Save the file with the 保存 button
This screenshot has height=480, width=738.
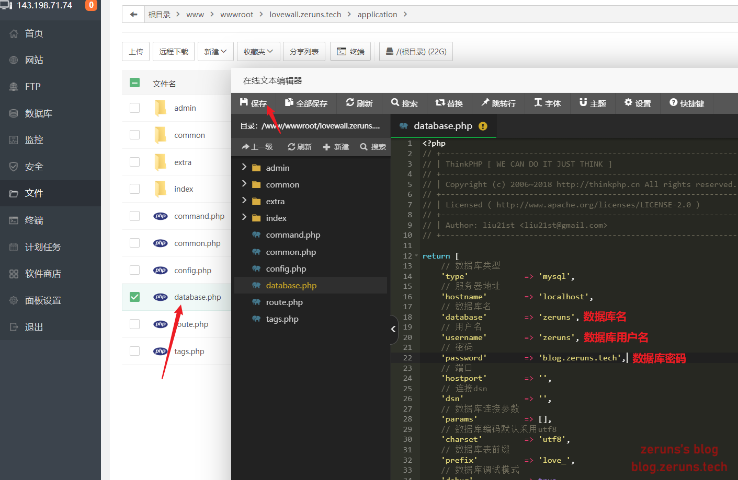[253, 103]
